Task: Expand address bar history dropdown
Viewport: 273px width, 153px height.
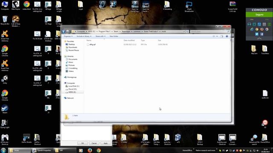Action: point(184,31)
